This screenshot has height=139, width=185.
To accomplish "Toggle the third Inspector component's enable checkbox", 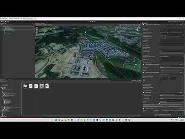I will pos(144,73).
